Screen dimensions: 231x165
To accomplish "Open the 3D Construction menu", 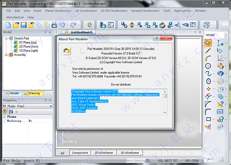I will point(86,11).
